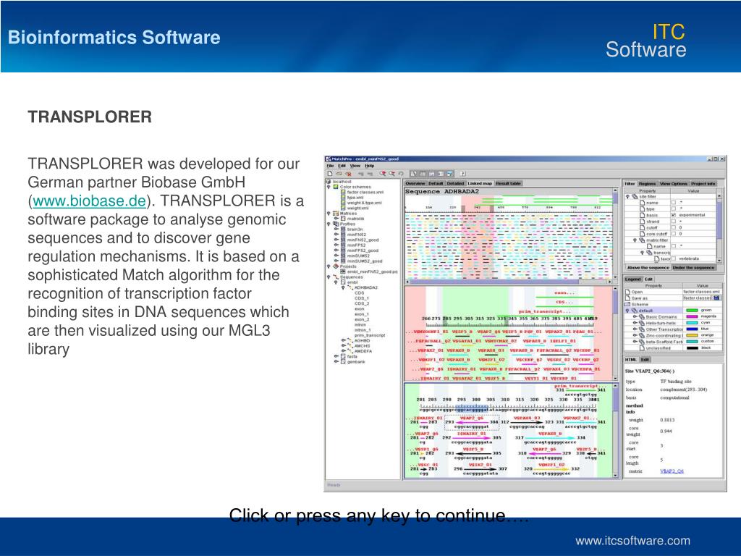
Task: Toggle the site filter name checkbox
Action: (x=674, y=203)
